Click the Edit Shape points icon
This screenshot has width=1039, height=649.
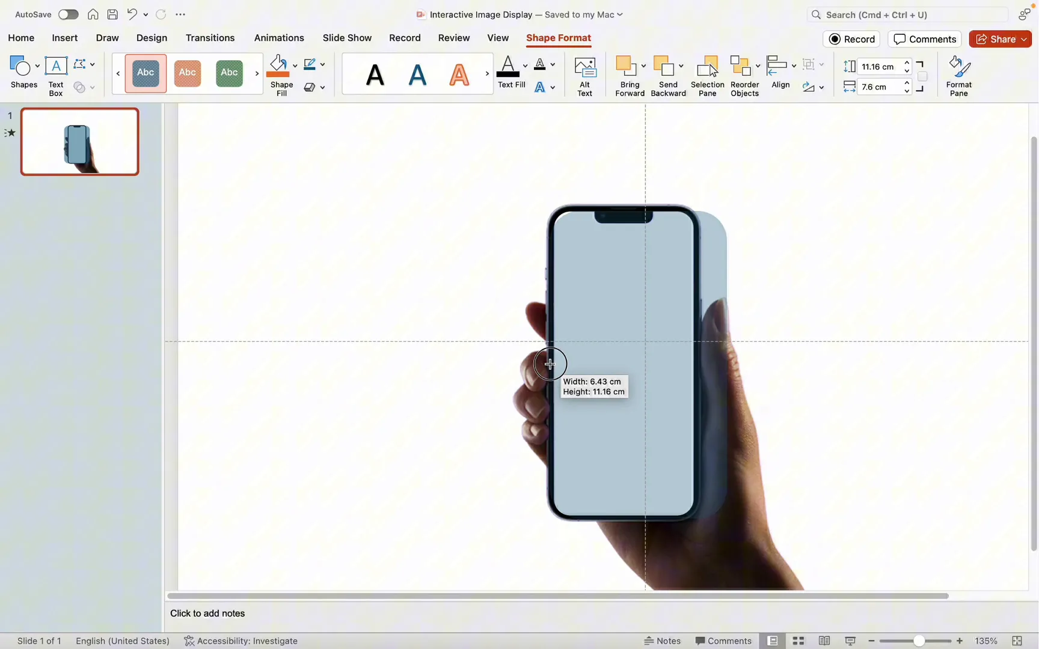pyautogui.click(x=79, y=64)
